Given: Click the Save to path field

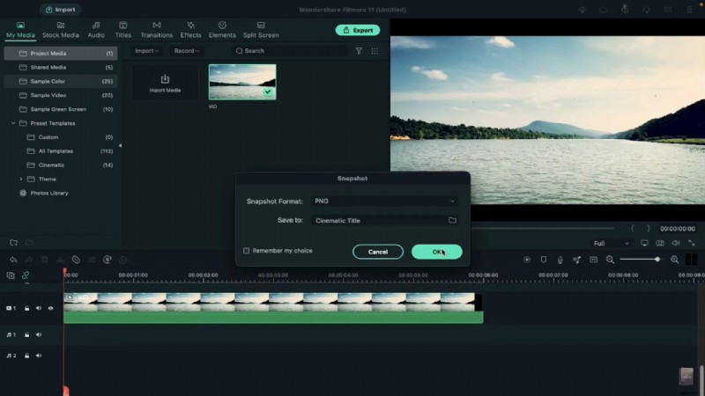Looking at the screenshot, I should pos(379,221).
